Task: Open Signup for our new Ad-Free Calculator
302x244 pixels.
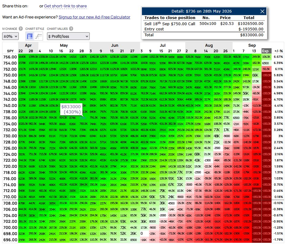Action: click(x=94, y=17)
